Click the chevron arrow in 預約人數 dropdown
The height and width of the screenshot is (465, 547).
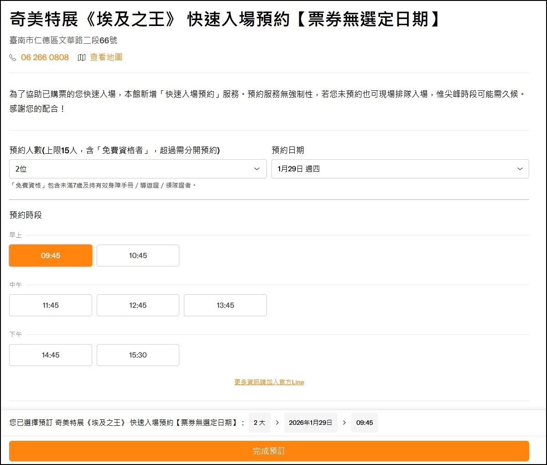[257, 169]
